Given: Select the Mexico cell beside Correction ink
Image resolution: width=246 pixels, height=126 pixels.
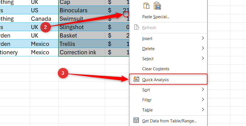Looking at the screenshot, I should (x=44, y=52).
